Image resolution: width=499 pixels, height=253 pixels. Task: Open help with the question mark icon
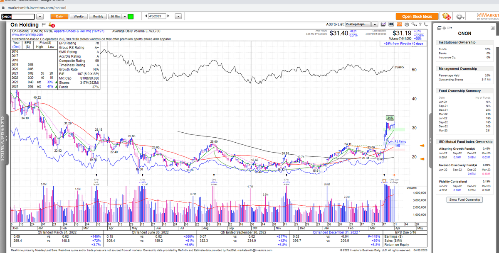tap(420, 24)
